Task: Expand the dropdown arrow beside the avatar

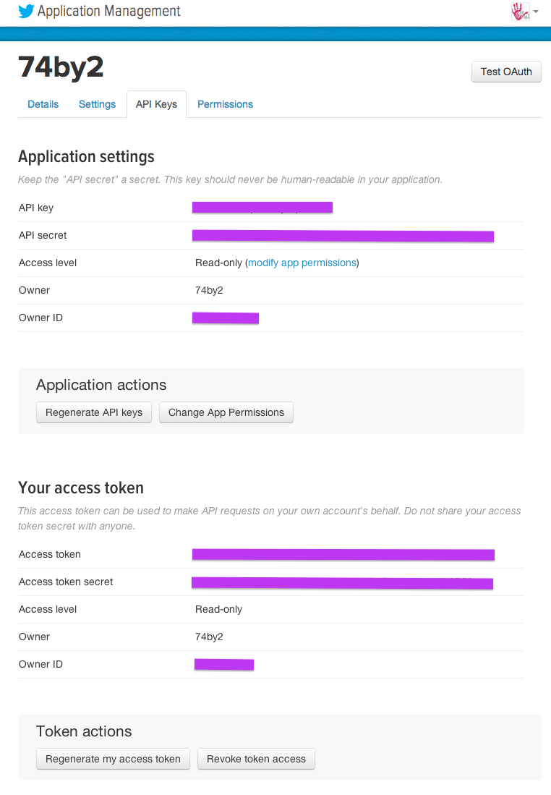Action: click(x=536, y=12)
